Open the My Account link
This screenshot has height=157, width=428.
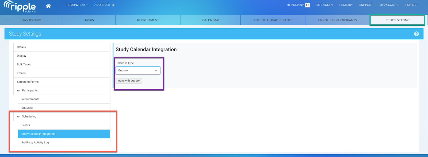click(x=388, y=5)
